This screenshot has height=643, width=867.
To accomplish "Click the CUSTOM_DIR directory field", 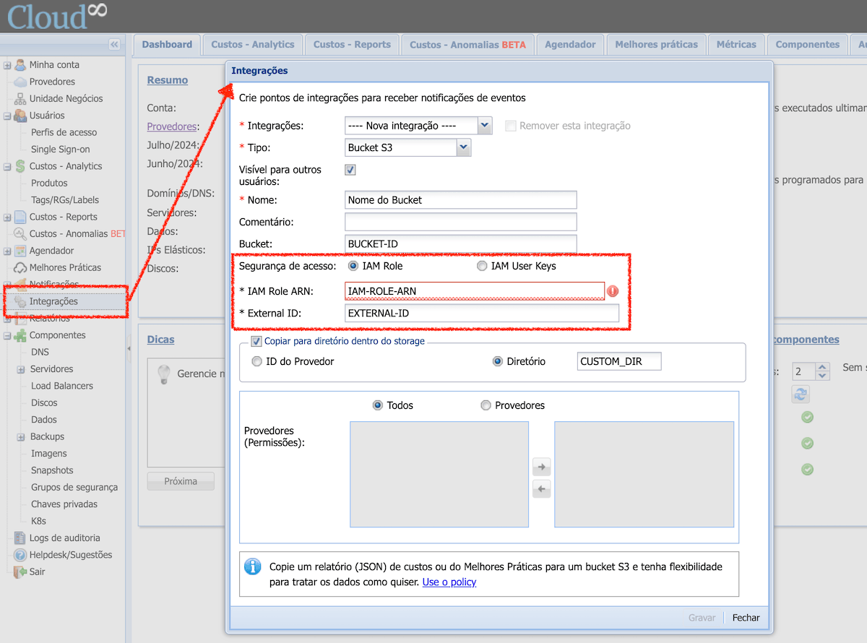I will (x=619, y=361).
